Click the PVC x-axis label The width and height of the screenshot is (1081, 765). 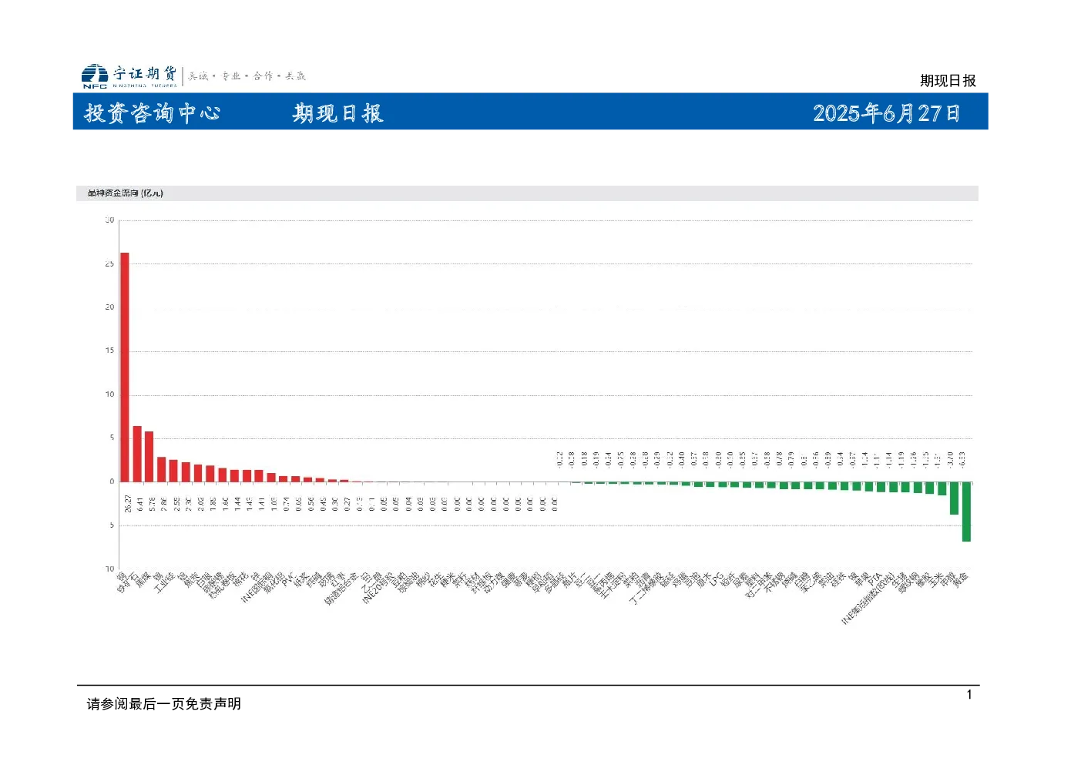[x=288, y=579]
